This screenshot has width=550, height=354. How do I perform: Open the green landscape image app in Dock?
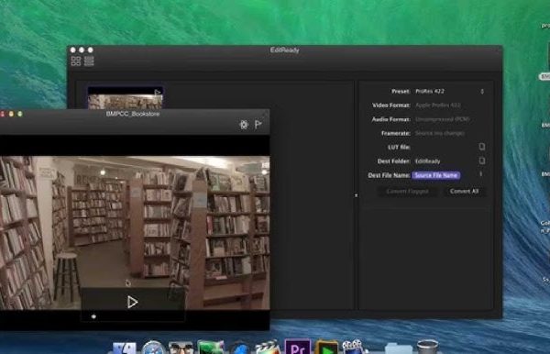(x=211, y=347)
